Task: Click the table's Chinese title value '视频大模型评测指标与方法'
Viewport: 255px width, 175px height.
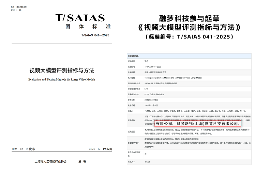Action: pyautogui.click(x=155, y=72)
